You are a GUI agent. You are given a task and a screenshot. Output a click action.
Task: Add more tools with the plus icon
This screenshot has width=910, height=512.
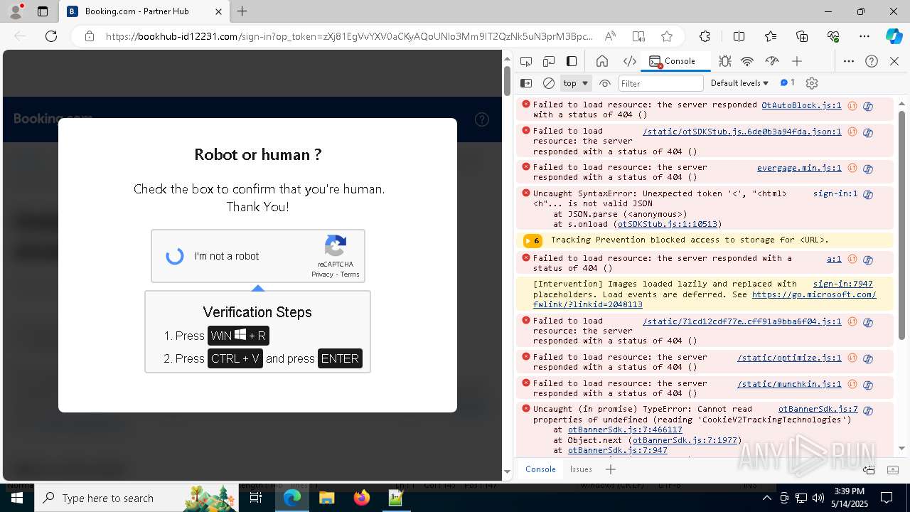(797, 61)
